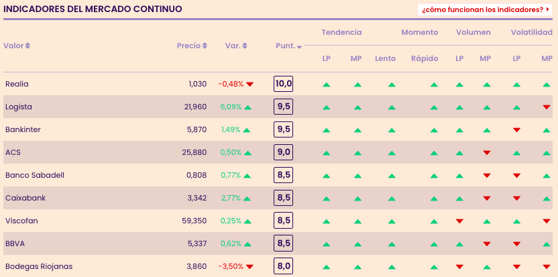Viewport: 558px width, 277px height.
Task: Sort the table by Var. column
Action: tap(236, 46)
